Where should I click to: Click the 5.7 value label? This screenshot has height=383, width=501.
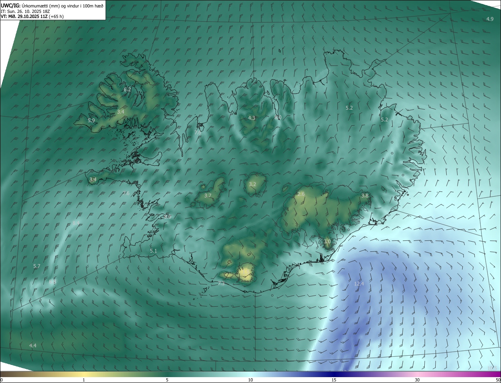click(x=37, y=266)
